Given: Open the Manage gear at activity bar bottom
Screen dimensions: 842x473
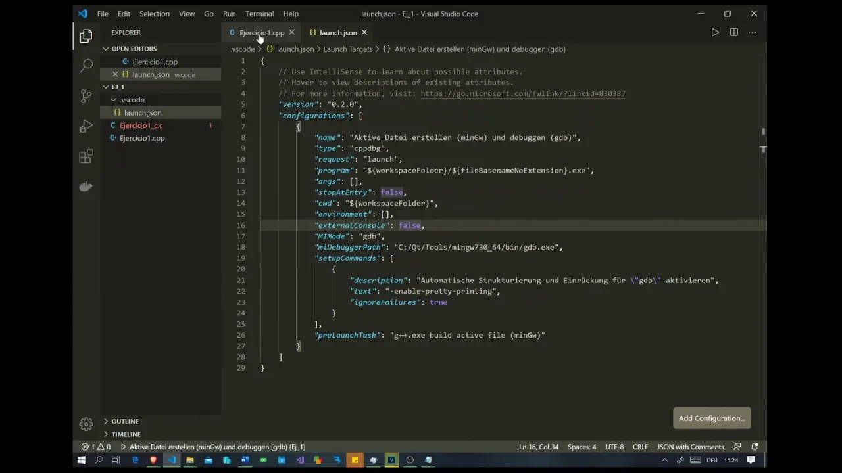Looking at the screenshot, I should coord(86,424).
